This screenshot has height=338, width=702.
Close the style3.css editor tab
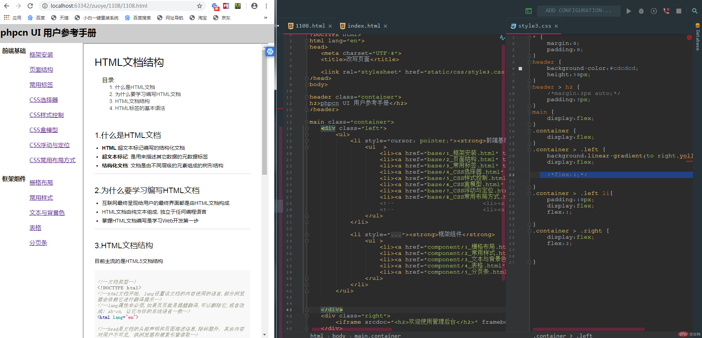[x=556, y=26]
